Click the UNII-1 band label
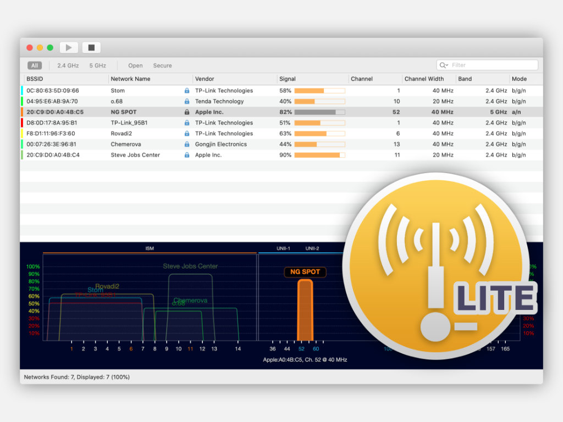 283,248
